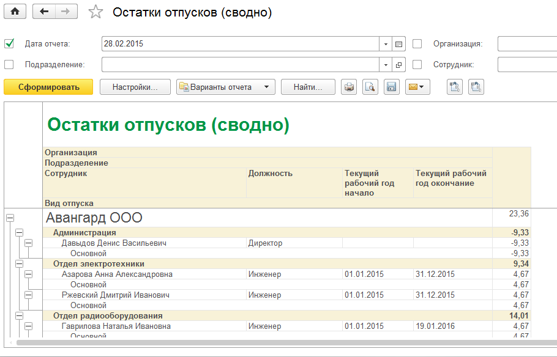Open calendar picker for report date
Screen dimensions: 557x357
(x=399, y=44)
